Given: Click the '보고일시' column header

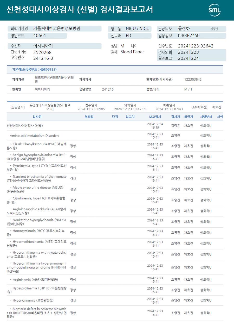Looking at the screenshot, I should 155,117.
